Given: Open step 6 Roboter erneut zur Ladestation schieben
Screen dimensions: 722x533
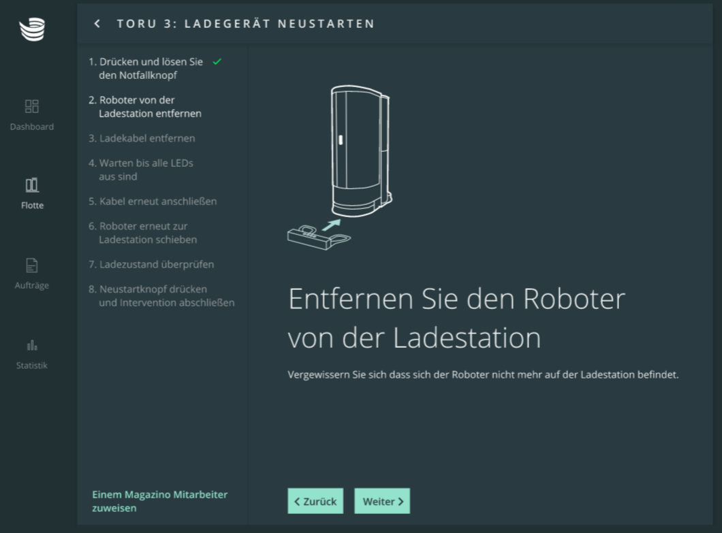Looking at the screenshot, I should point(143,233).
